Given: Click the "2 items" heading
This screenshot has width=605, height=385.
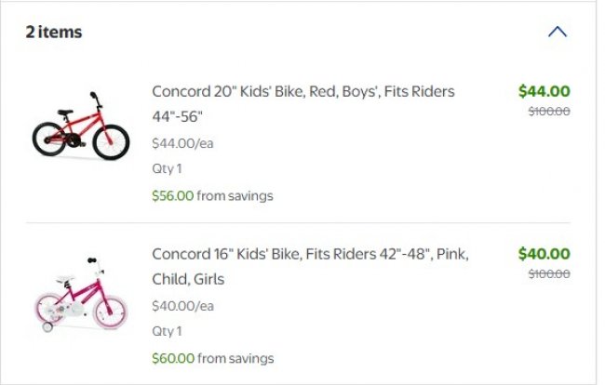Looking at the screenshot, I should [x=54, y=32].
